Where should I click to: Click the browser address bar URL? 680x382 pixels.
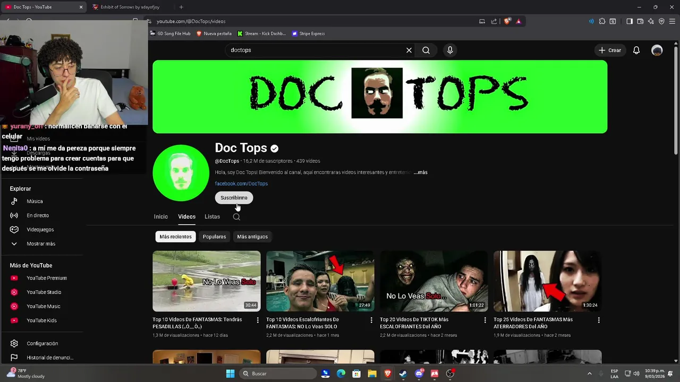point(191,21)
